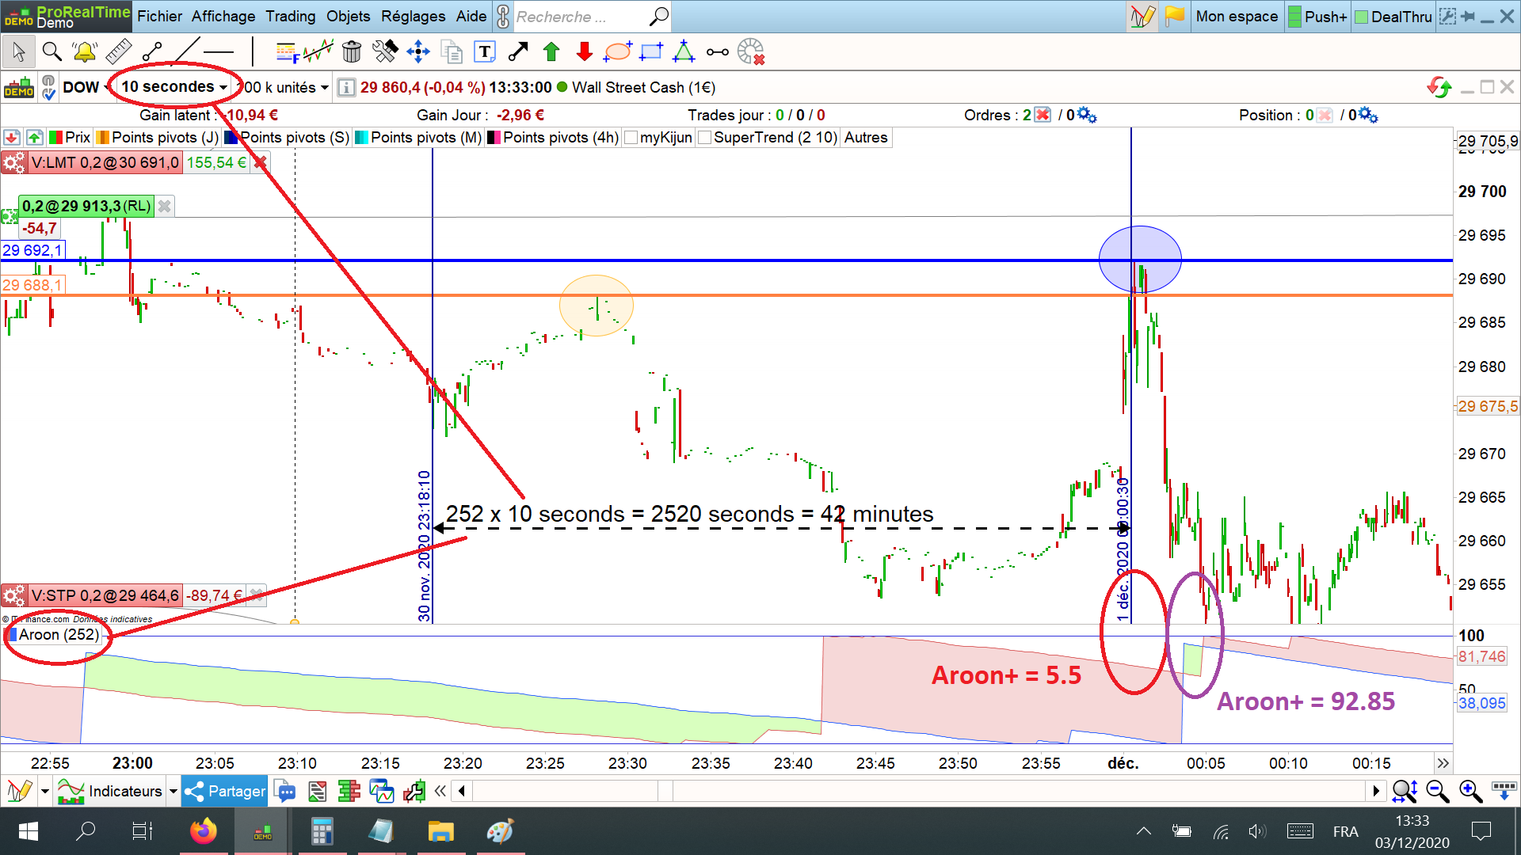Image resolution: width=1521 pixels, height=855 pixels.
Task: Click the Partager share button
Action: [225, 791]
